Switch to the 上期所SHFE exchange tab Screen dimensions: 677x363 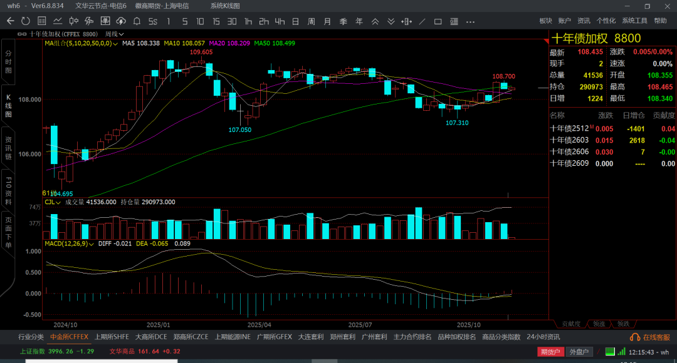(x=112, y=337)
